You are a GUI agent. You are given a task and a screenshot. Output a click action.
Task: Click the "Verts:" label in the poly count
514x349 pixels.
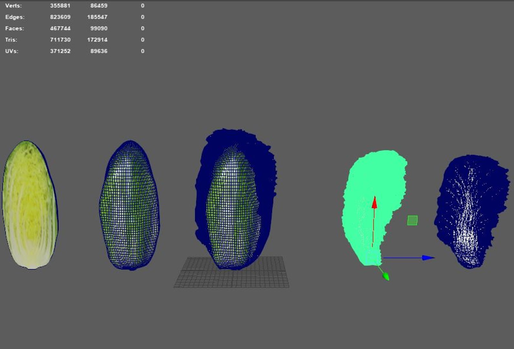coord(13,6)
